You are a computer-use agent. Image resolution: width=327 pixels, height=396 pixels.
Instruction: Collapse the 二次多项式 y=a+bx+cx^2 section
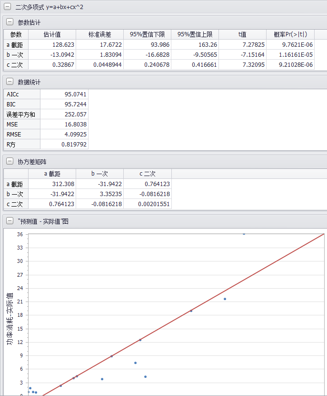pyautogui.click(x=8, y=7)
